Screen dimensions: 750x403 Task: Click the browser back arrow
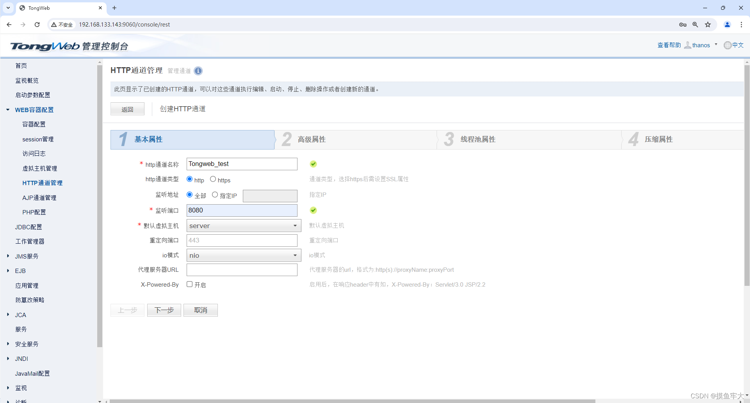(9, 25)
